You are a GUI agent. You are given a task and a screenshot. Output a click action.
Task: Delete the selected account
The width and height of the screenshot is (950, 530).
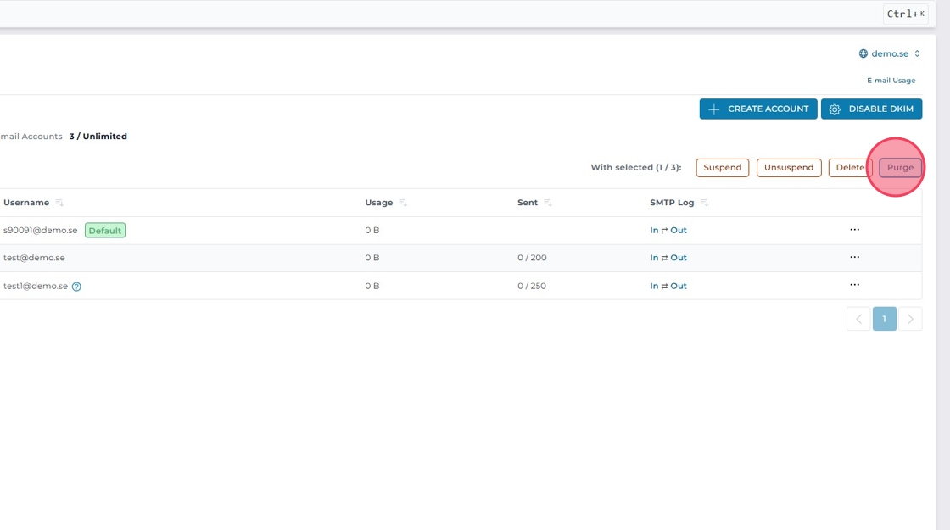pyautogui.click(x=849, y=168)
